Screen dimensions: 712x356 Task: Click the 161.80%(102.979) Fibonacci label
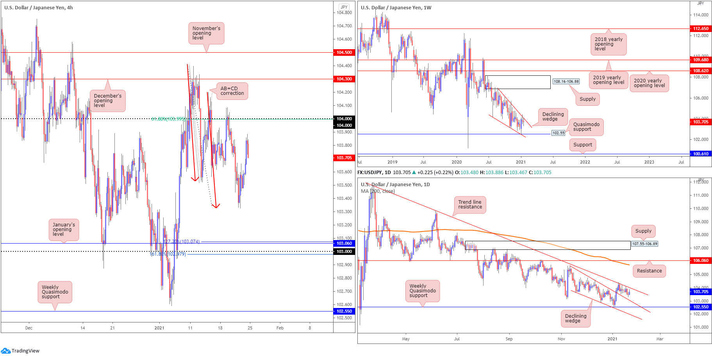[168, 254]
